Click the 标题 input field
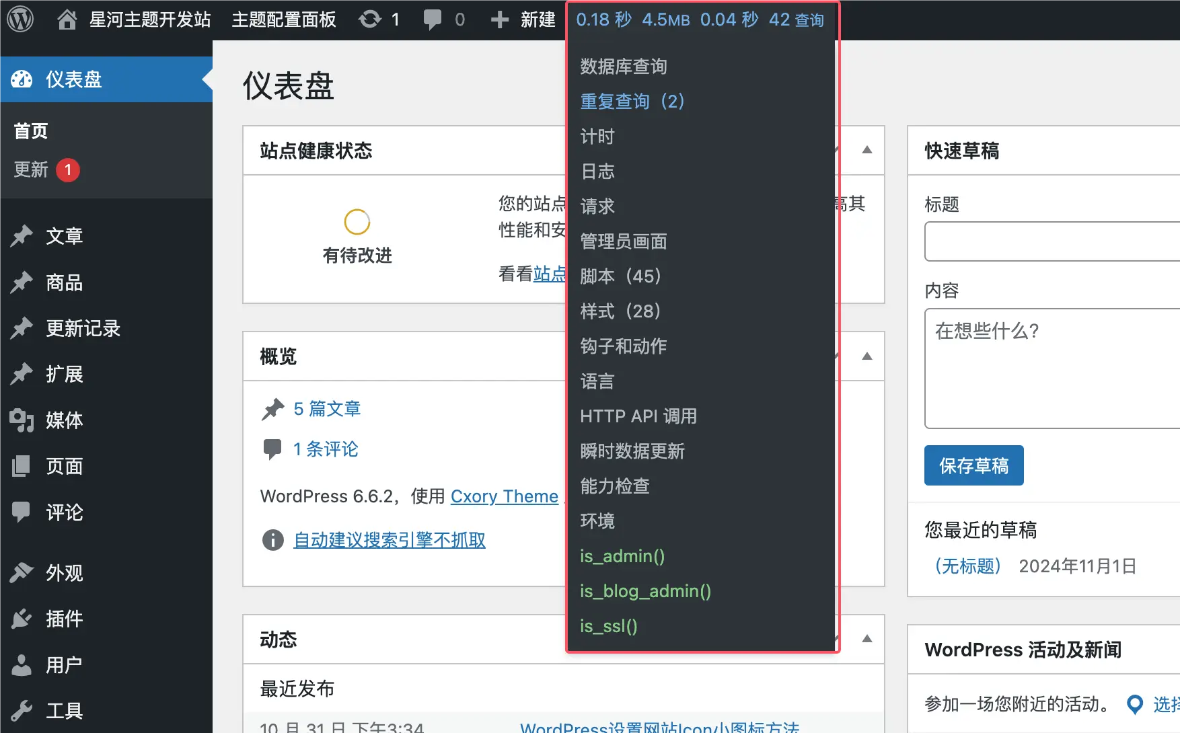Screen dimensions: 1180x733 point(1052,241)
